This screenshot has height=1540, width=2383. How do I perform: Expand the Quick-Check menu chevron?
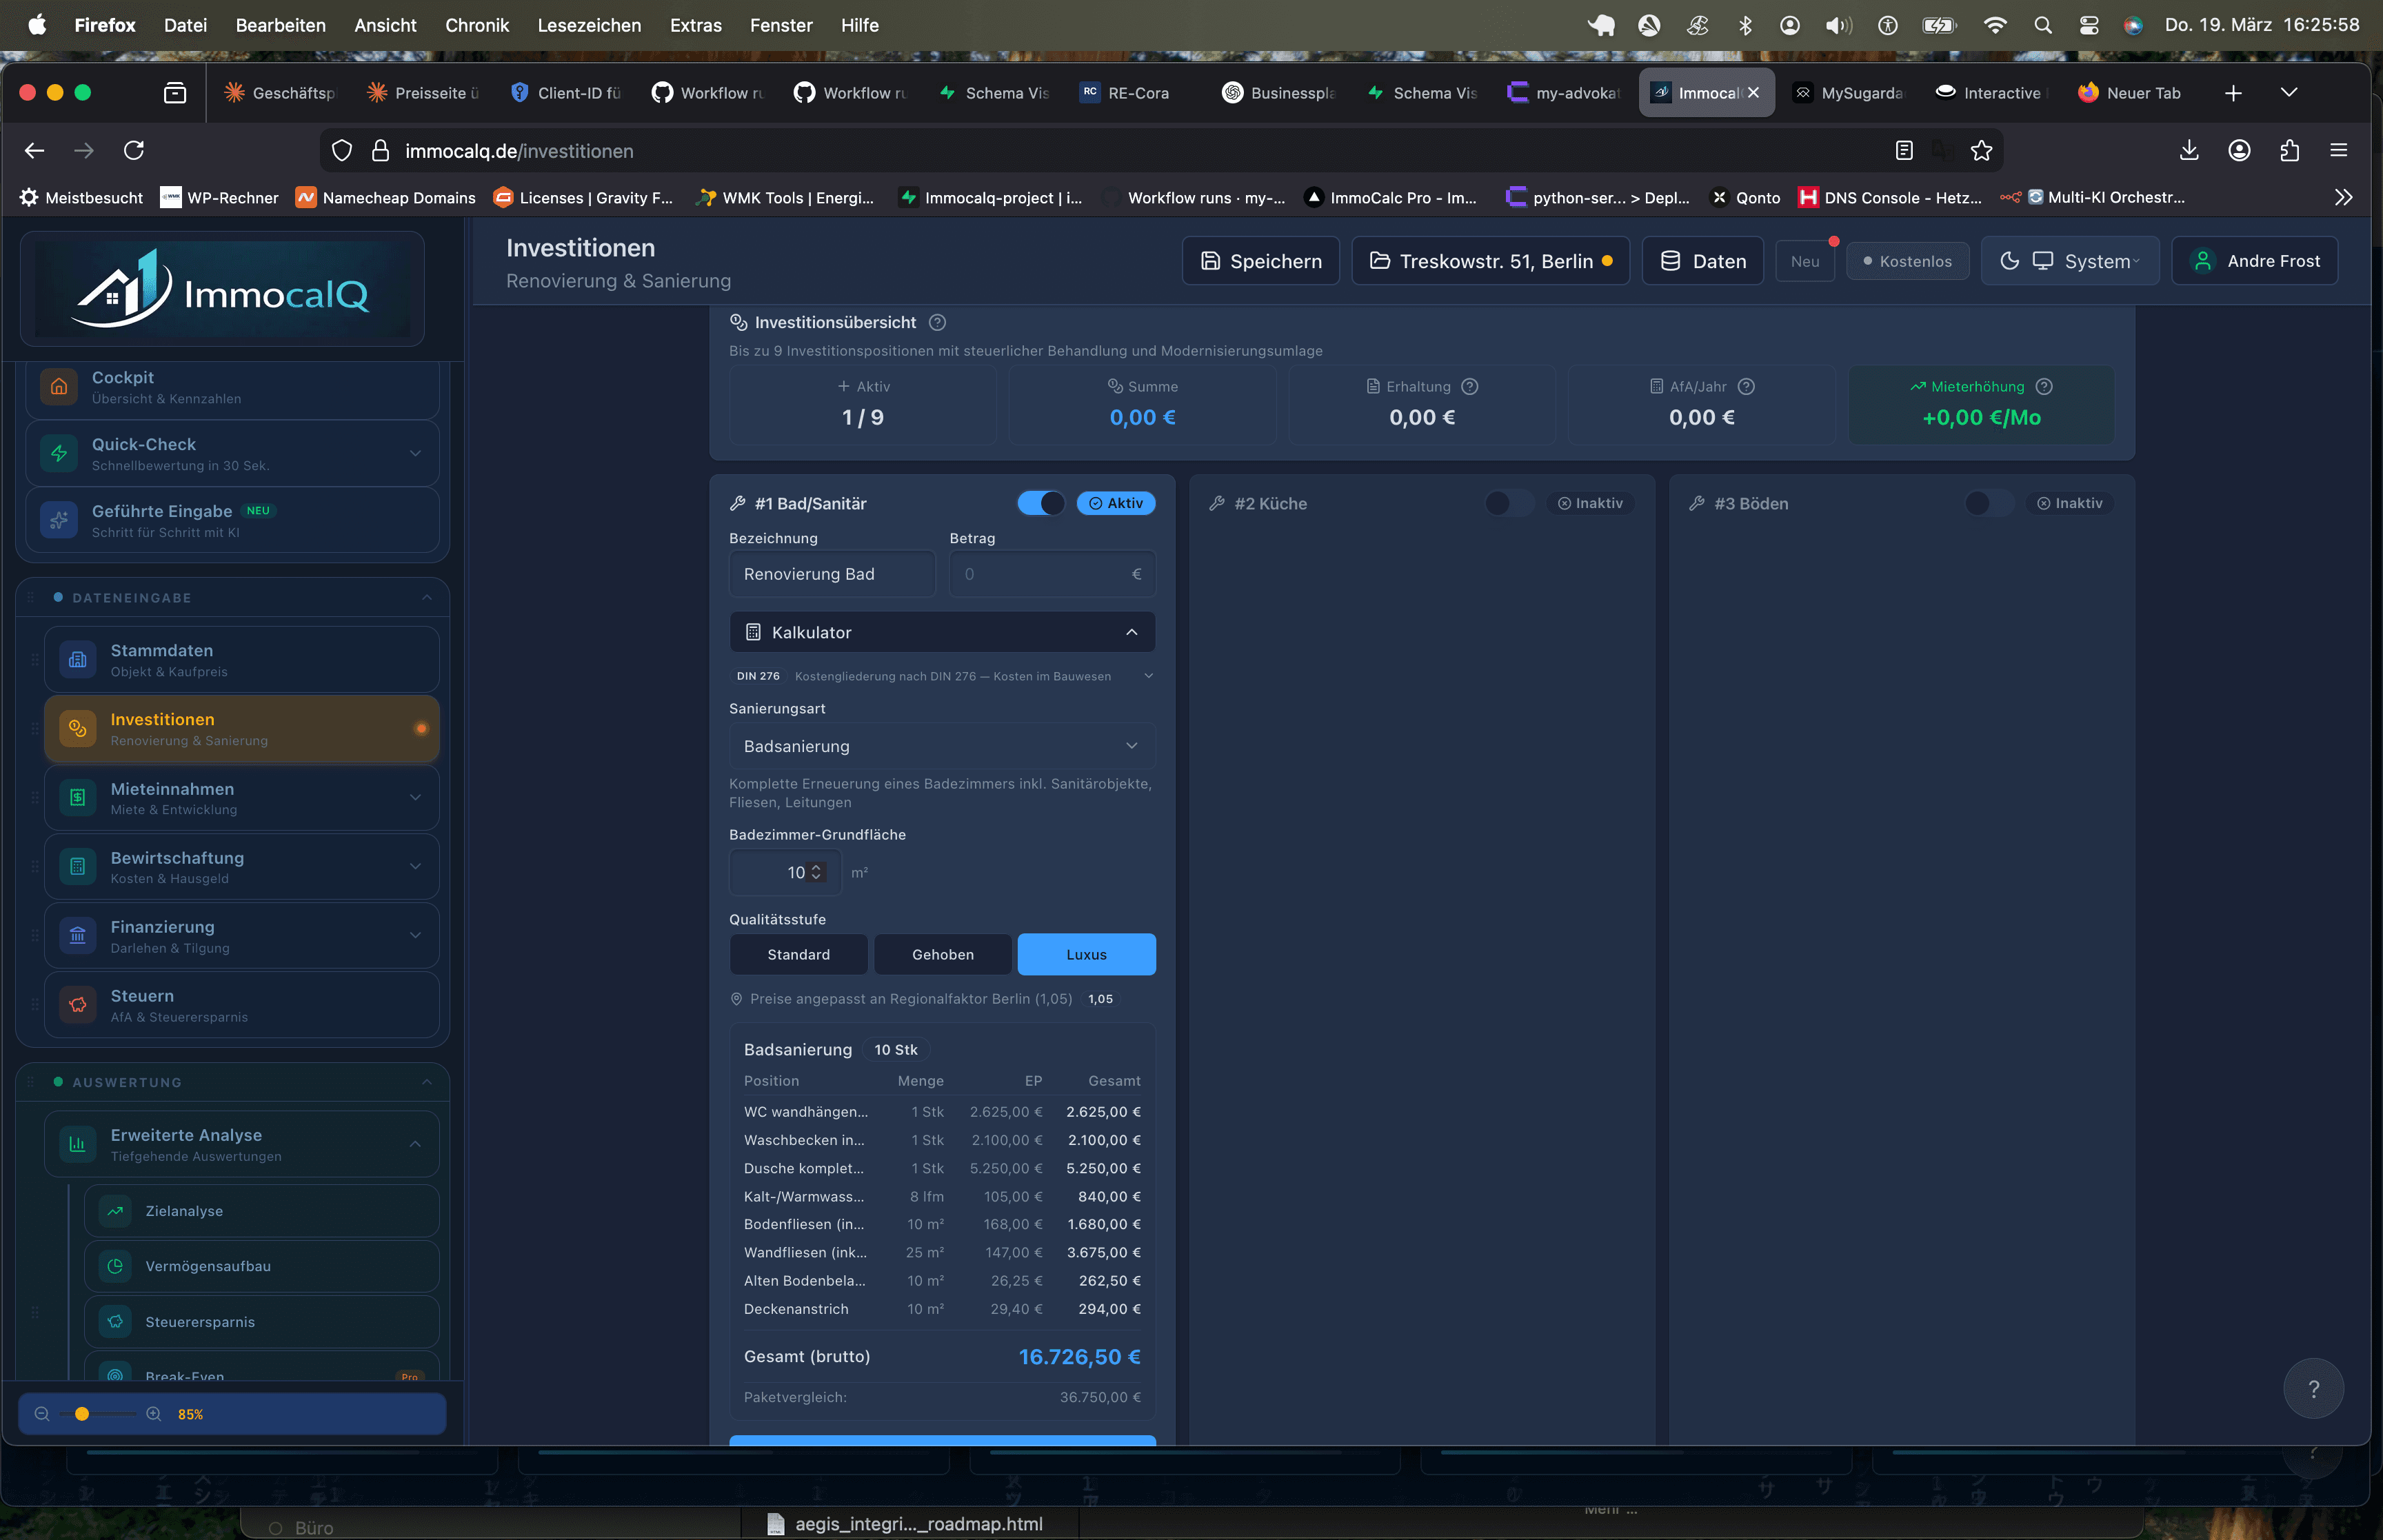tap(415, 453)
